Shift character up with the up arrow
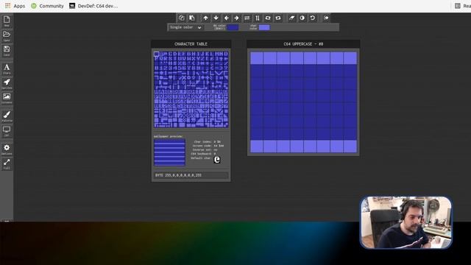The height and width of the screenshot is (265, 471). tap(205, 18)
